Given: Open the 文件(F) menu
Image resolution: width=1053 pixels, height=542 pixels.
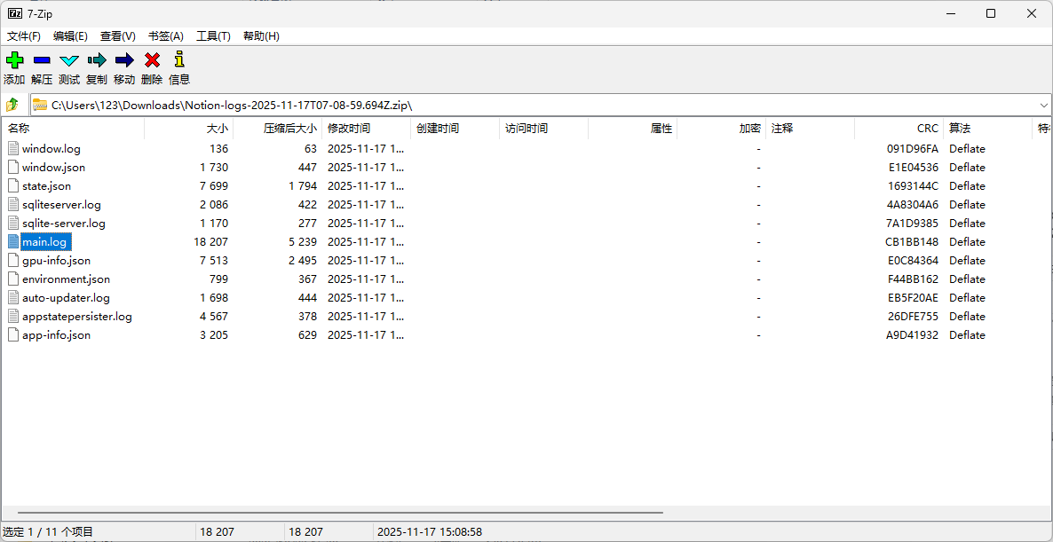Looking at the screenshot, I should [x=23, y=36].
